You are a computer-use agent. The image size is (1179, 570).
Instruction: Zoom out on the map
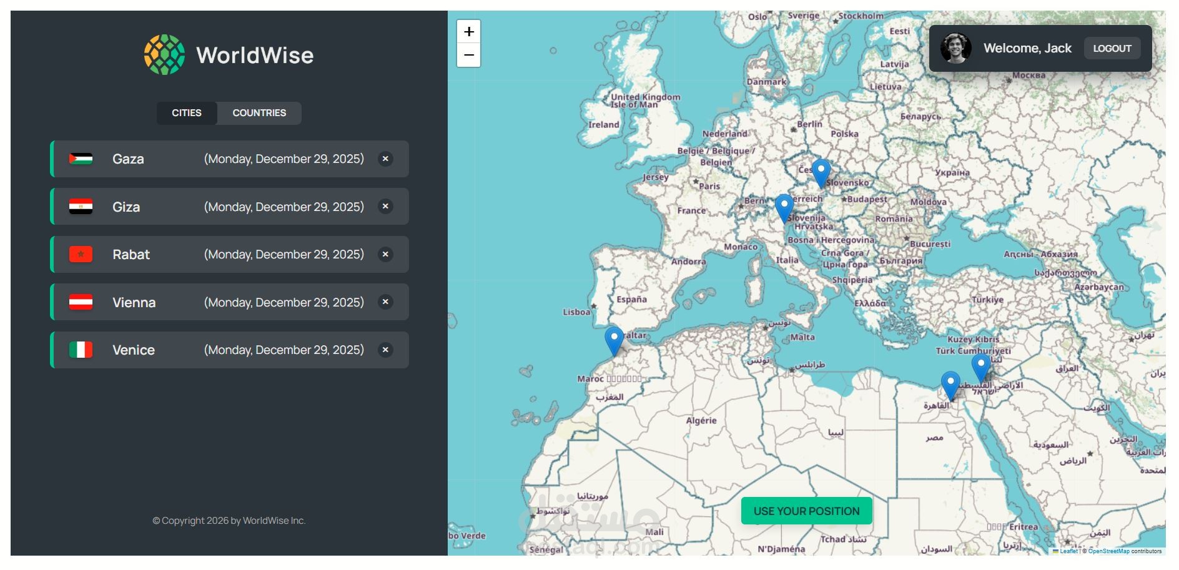click(x=469, y=55)
